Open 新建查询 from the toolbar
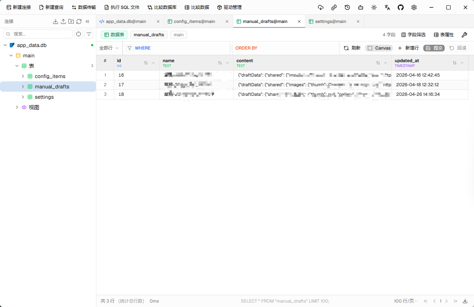Image resolution: width=474 pixels, height=307 pixels. pyautogui.click(x=51, y=7)
